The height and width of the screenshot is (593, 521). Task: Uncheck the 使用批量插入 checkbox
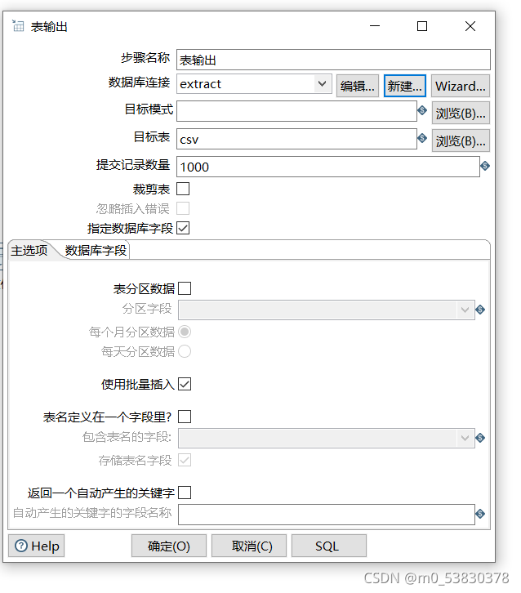coord(185,384)
